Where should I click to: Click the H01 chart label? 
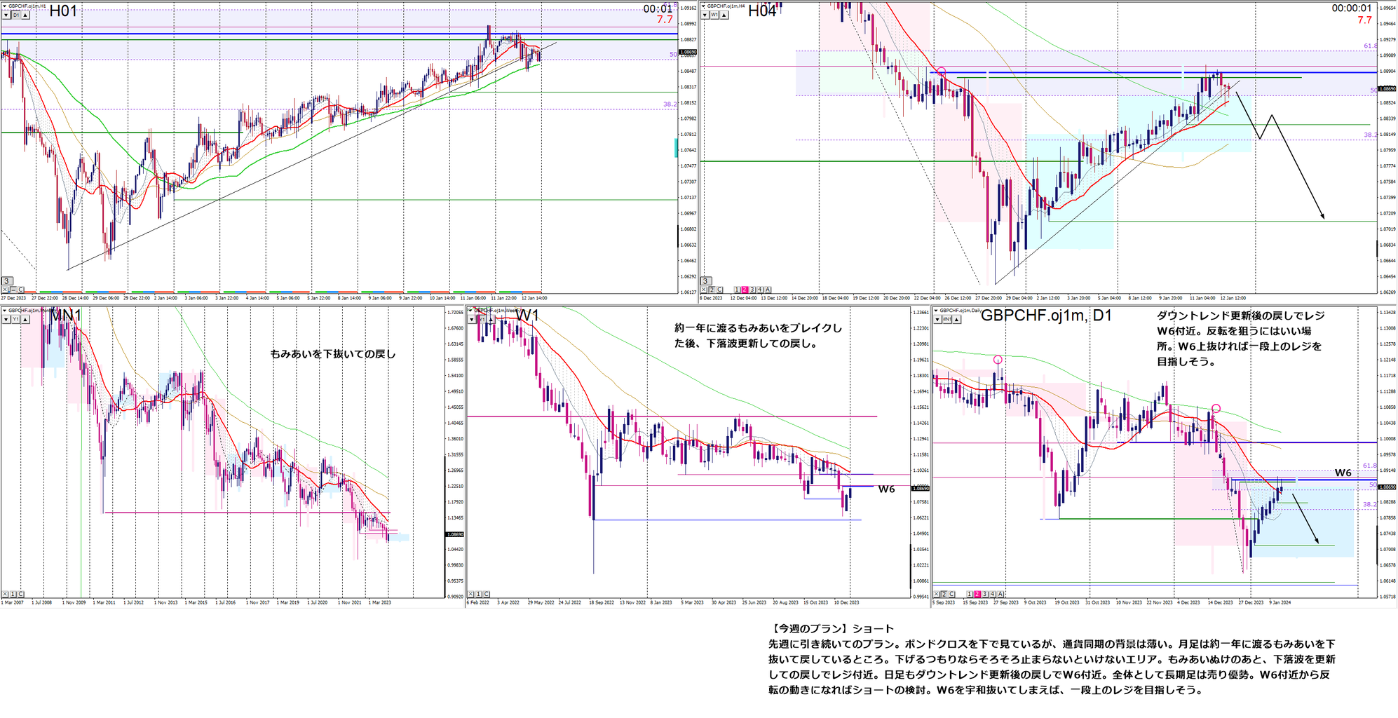63,11
